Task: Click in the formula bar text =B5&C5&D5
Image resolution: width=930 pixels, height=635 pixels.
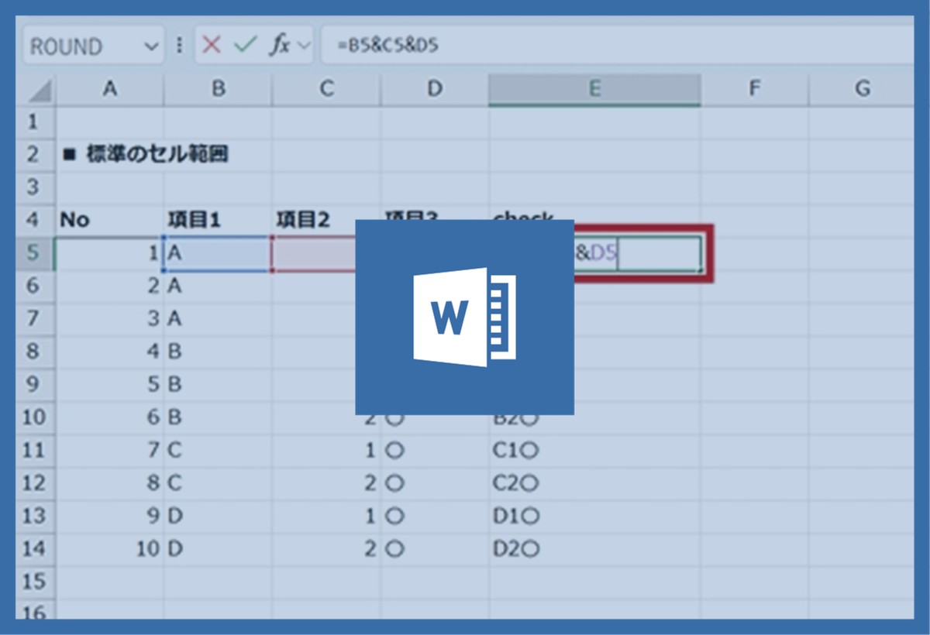Action: (387, 46)
